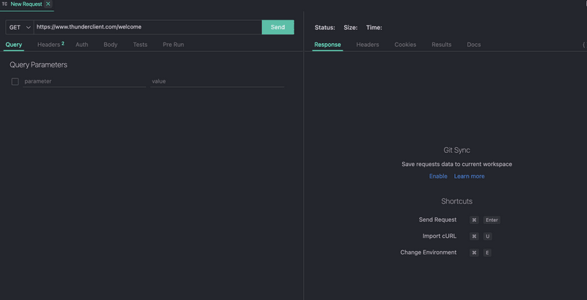Open the response Headers tab

368,45
